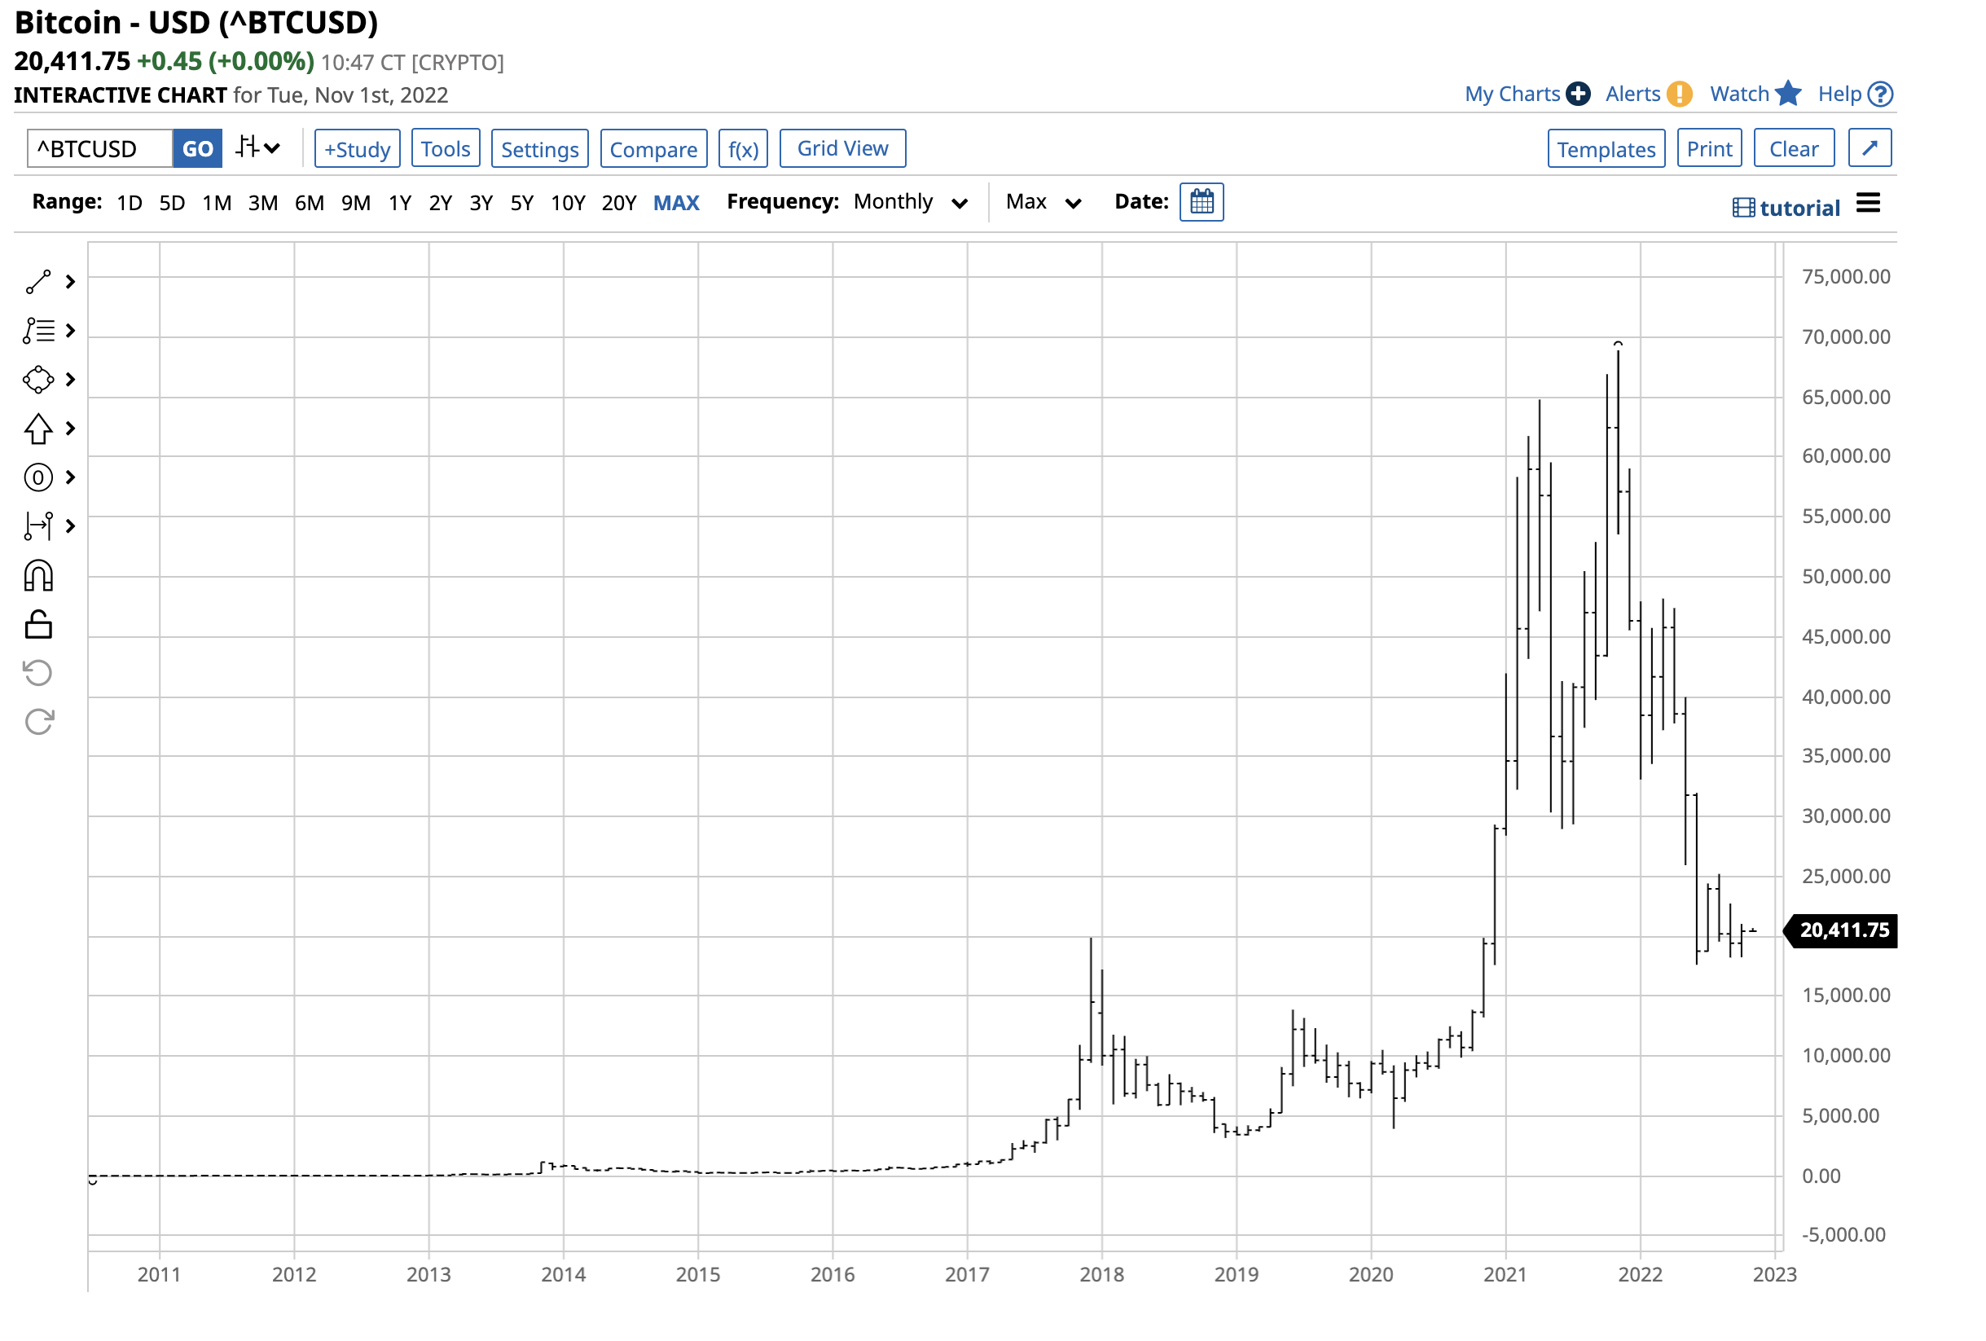The width and height of the screenshot is (1986, 1341).
Task: Open the hamburger menu next to tutorial
Action: click(x=1868, y=204)
